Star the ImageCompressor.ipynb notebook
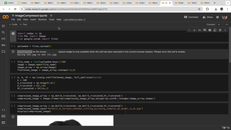The height and width of the screenshot is (130, 231). [x=51, y=16]
